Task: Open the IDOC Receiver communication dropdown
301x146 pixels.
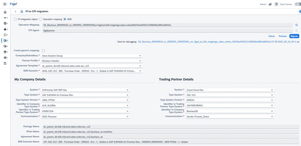Action: 86,116
